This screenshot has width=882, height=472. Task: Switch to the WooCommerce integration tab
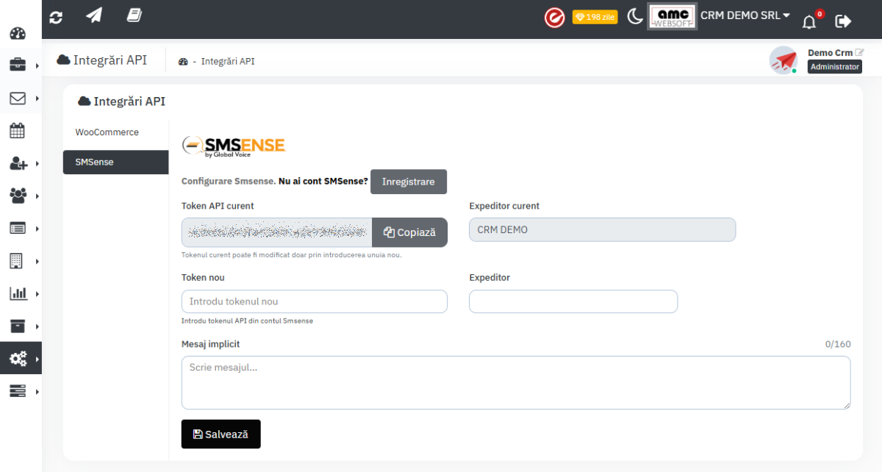tap(107, 132)
